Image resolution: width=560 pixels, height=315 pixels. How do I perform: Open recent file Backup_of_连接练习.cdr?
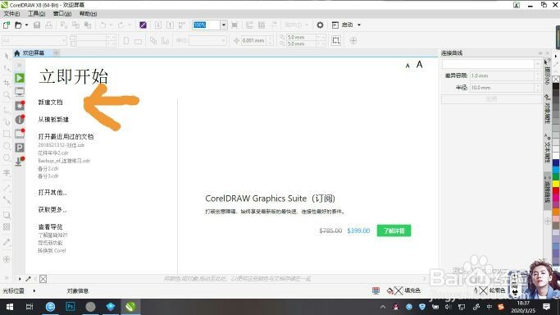[x=64, y=161]
